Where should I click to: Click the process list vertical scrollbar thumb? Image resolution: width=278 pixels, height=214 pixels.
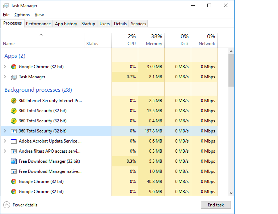[231, 70]
